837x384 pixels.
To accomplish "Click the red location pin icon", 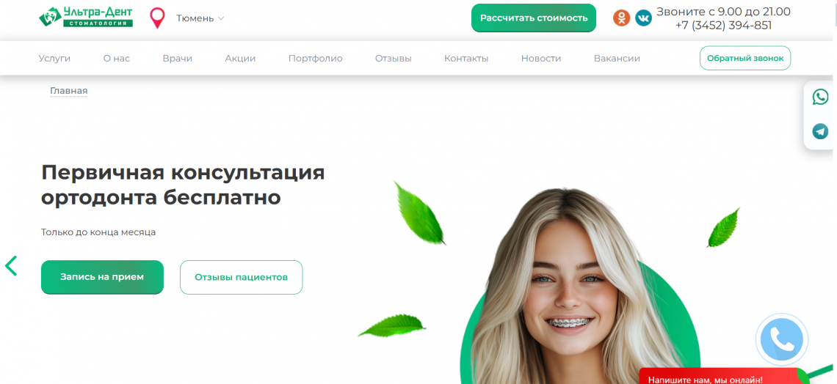I will pyautogui.click(x=157, y=18).
